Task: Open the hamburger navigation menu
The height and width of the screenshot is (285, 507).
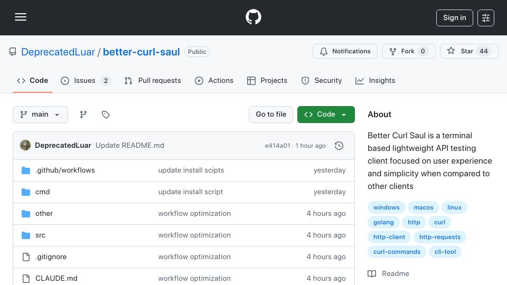Action: (21, 17)
